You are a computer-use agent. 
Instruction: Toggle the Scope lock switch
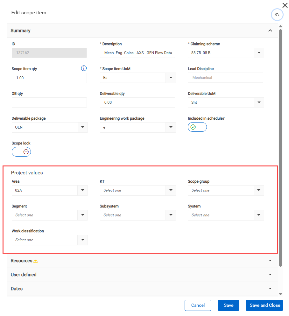(21, 152)
